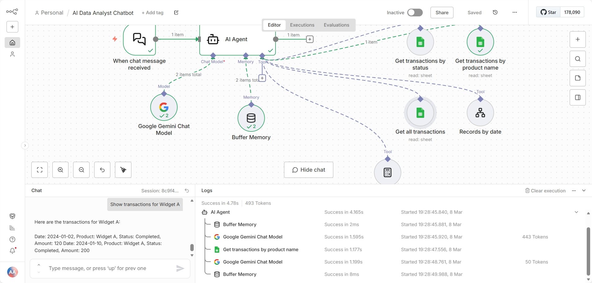Switch to the Executions tab
Image resolution: width=592 pixels, height=283 pixels.
[302, 25]
